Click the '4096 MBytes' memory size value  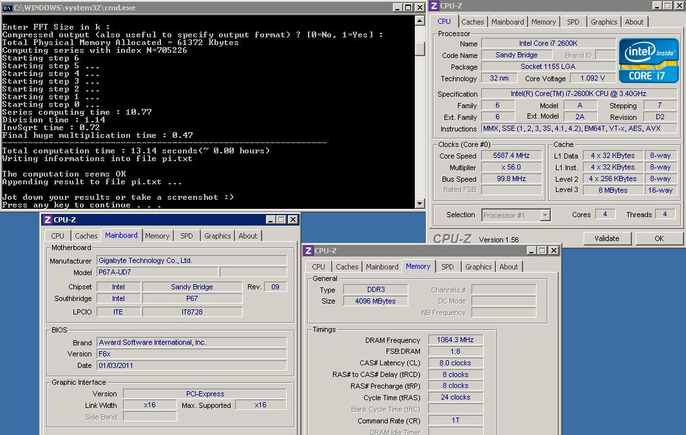point(376,301)
